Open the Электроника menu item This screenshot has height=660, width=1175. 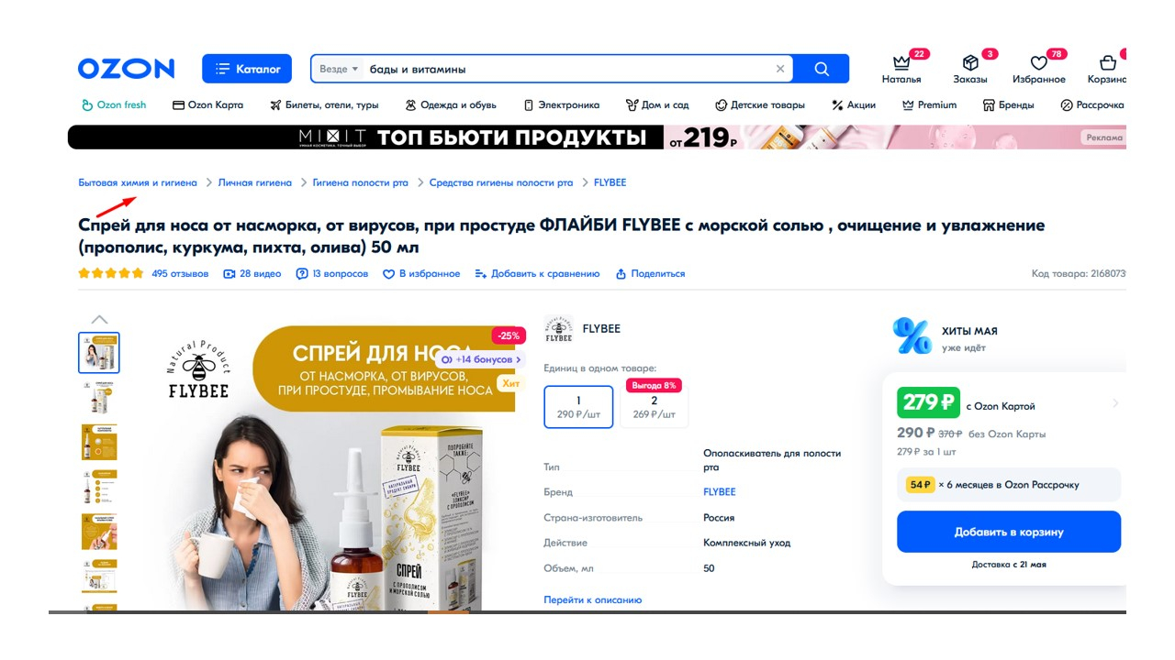(x=561, y=105)
